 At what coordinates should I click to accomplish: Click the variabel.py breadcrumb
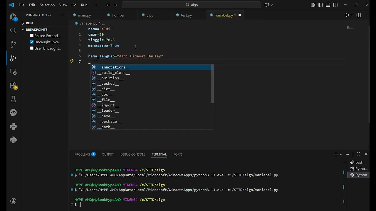88,23
